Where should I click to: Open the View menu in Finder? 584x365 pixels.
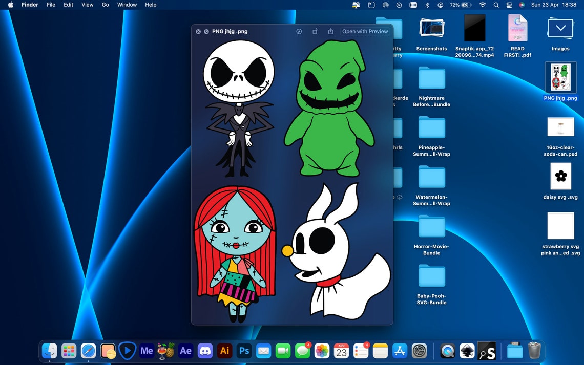tap(87, 5)
